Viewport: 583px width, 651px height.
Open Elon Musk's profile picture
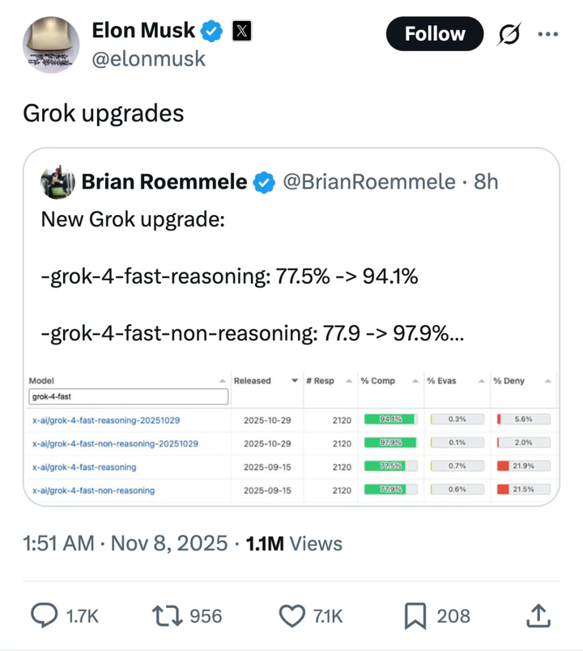point(51,44)
